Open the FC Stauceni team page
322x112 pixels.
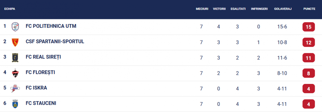pos(41,103)
